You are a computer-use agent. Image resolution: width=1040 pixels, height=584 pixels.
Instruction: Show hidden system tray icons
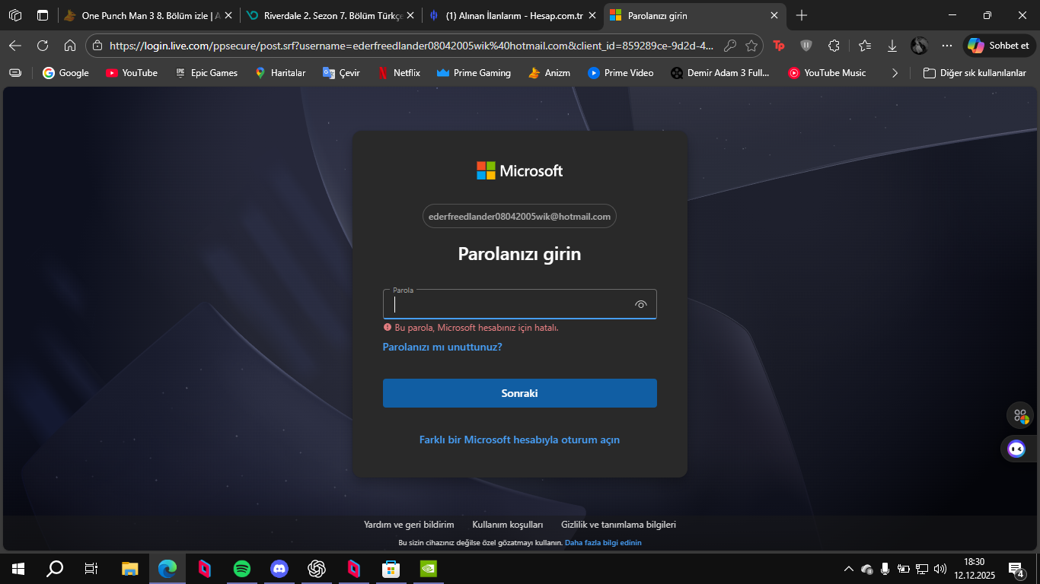pyautogui.click(x=849, y=569)
